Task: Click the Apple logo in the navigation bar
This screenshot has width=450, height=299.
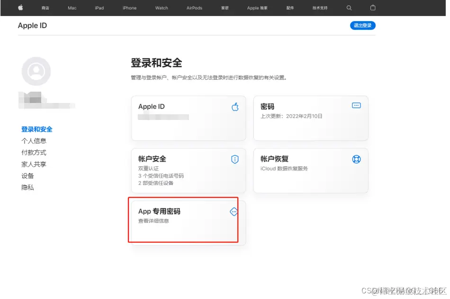Action: tap(20, 8)
